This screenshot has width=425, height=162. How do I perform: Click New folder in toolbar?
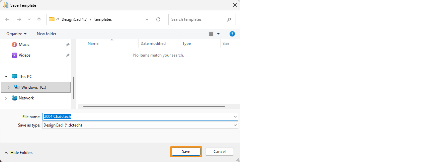click(47, 34)
